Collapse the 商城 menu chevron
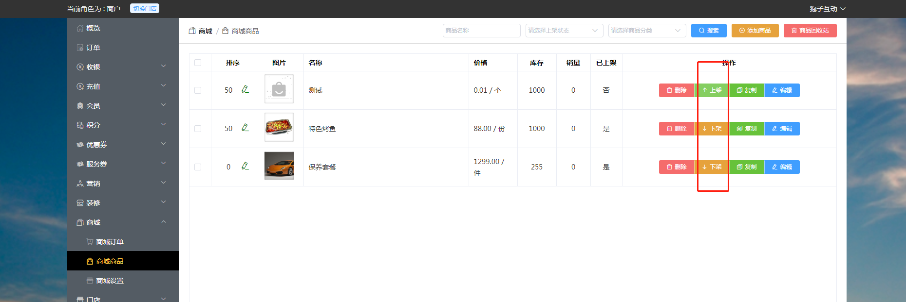906x302 pixels. [164, 221]
